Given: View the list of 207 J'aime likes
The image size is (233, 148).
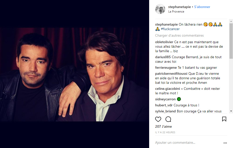Looking at the screenshot, I should 163,127.
